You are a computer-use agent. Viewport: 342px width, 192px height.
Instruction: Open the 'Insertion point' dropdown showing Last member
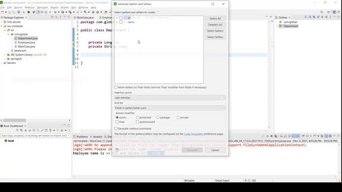click(x=170, y=98)
